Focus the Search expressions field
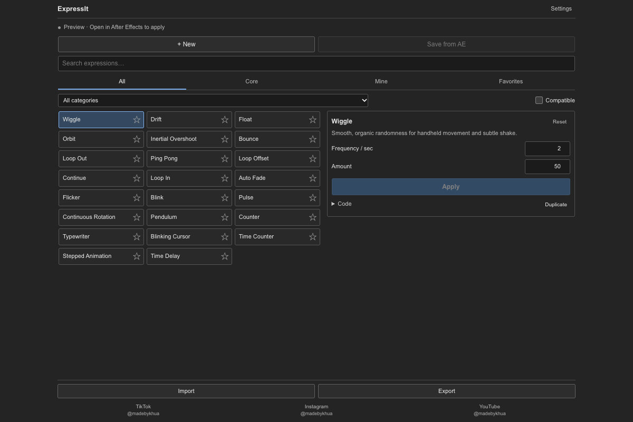 (x=316, y=63)
